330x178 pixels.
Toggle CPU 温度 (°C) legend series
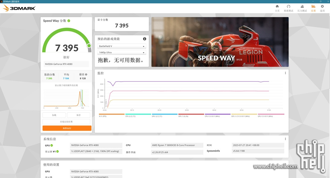138,115
